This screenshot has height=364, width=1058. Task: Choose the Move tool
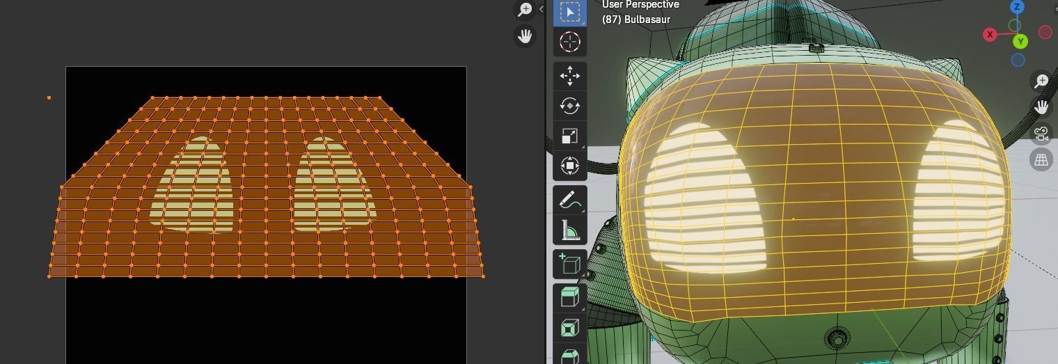(x=569, y=76)
